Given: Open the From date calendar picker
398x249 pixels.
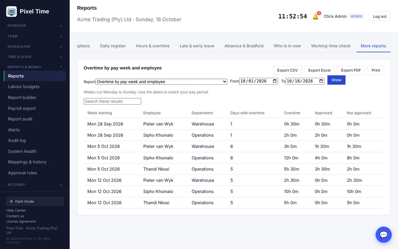Looking at the screenshot, I should 275,81.
